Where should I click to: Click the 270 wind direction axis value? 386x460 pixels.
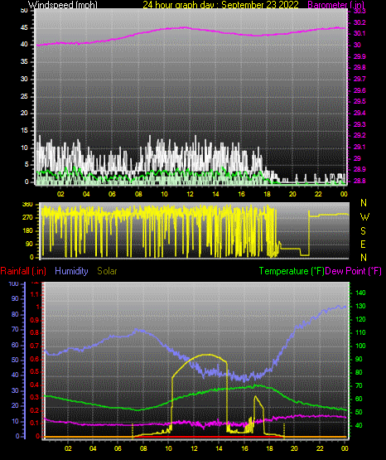tap(27, 218)
